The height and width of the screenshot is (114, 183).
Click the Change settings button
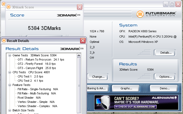point(98,77)
